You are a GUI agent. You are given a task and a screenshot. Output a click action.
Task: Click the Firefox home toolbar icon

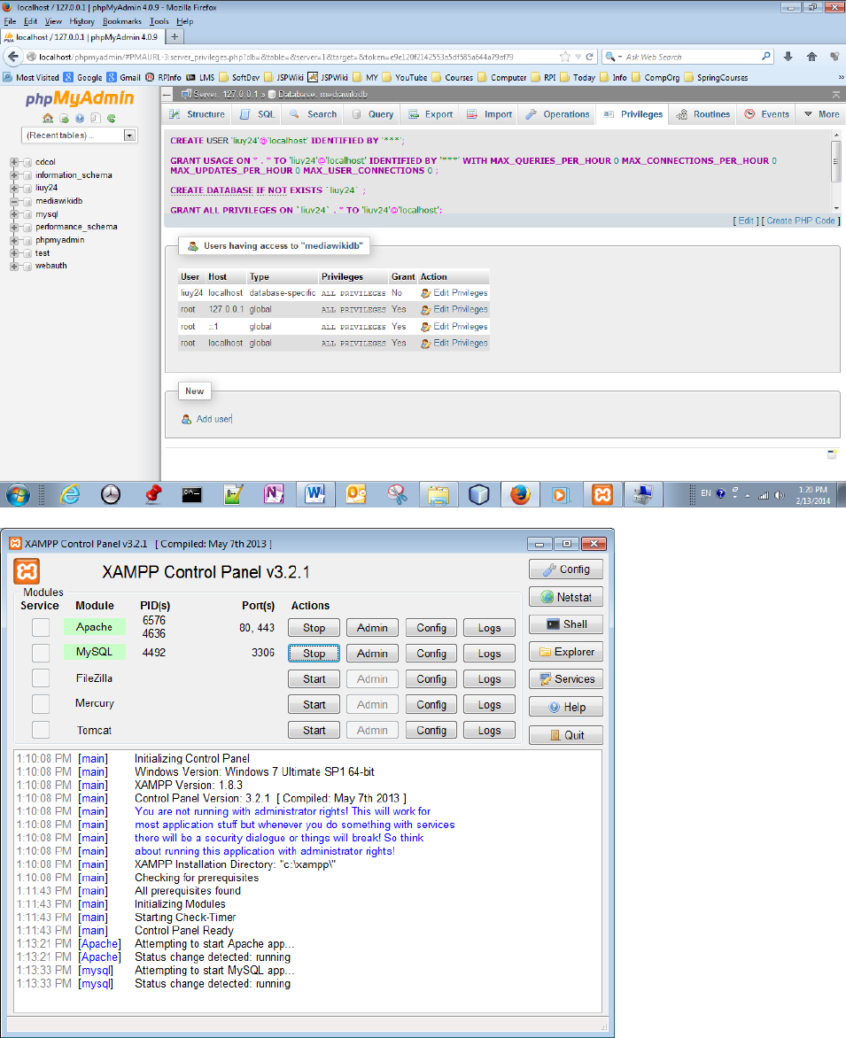tap(811, 57)
